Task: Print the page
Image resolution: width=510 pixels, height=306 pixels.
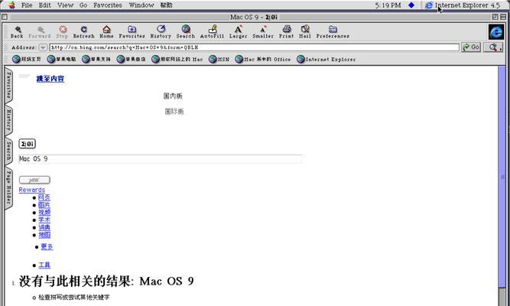Action: (287, 32)
